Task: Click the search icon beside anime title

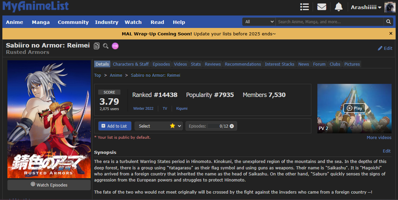Action: pos(106,46)
